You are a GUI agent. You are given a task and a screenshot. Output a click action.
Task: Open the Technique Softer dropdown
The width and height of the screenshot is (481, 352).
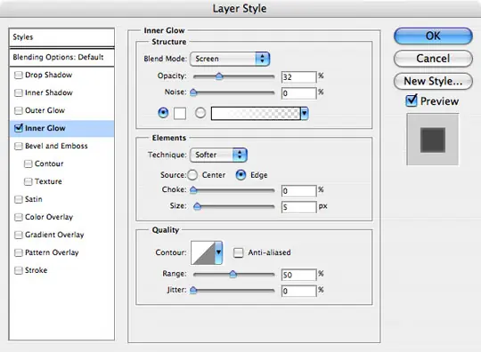pos(218,155)
